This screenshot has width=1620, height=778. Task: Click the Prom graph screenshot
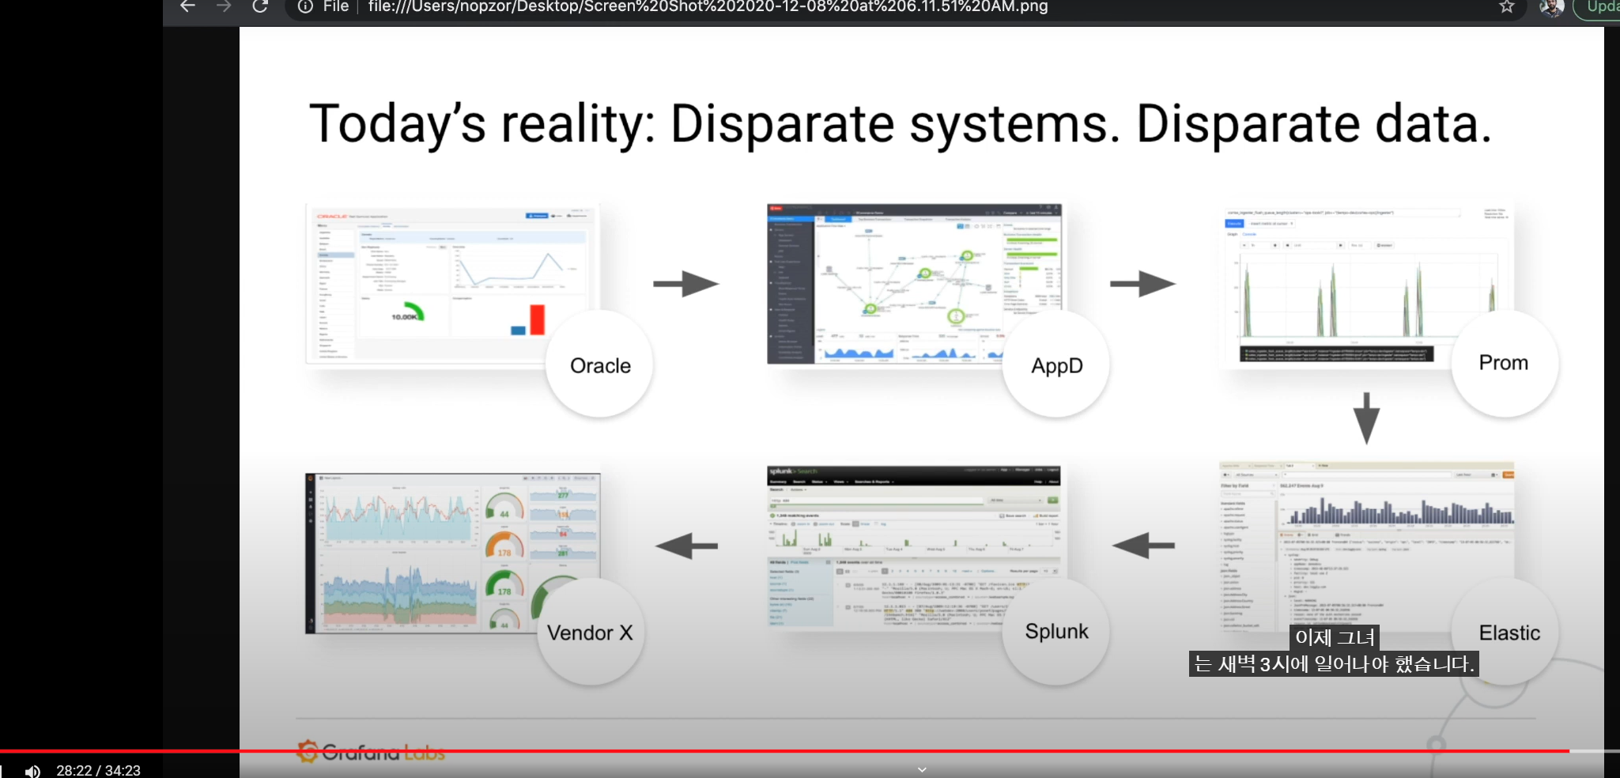[x=1366, y=284]
